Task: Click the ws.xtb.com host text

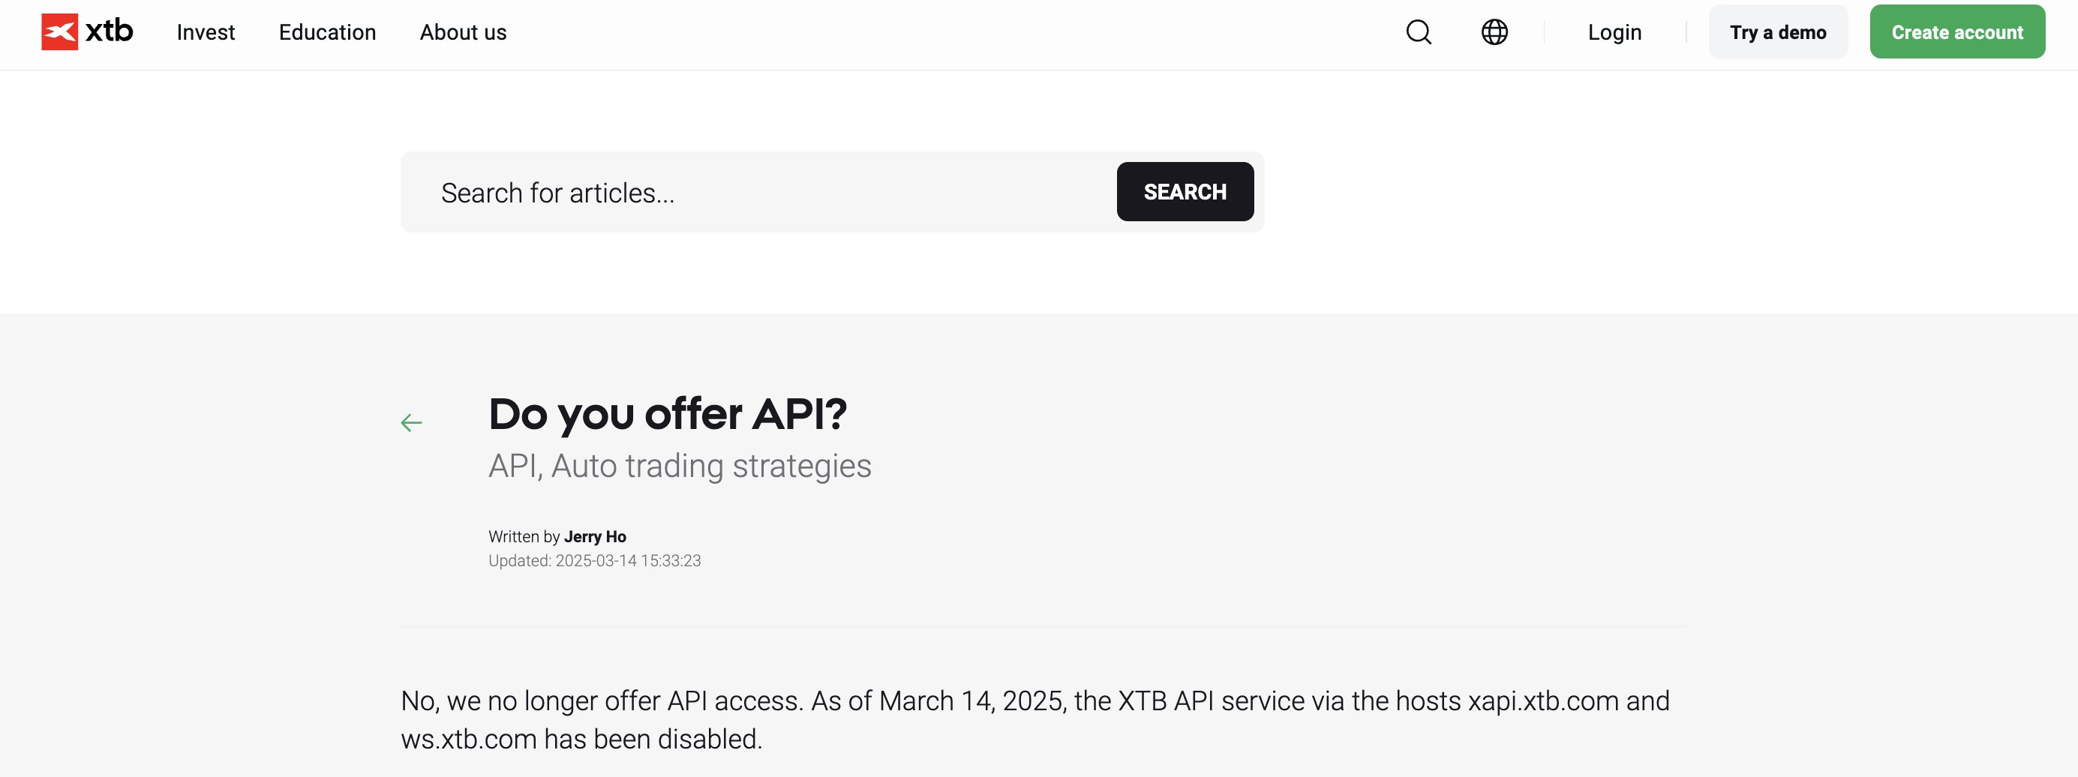Action: click(x=468, y=739)
